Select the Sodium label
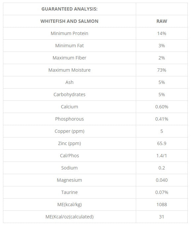The width and height of the screenshot is (191, 226). (x=69, y=168)
